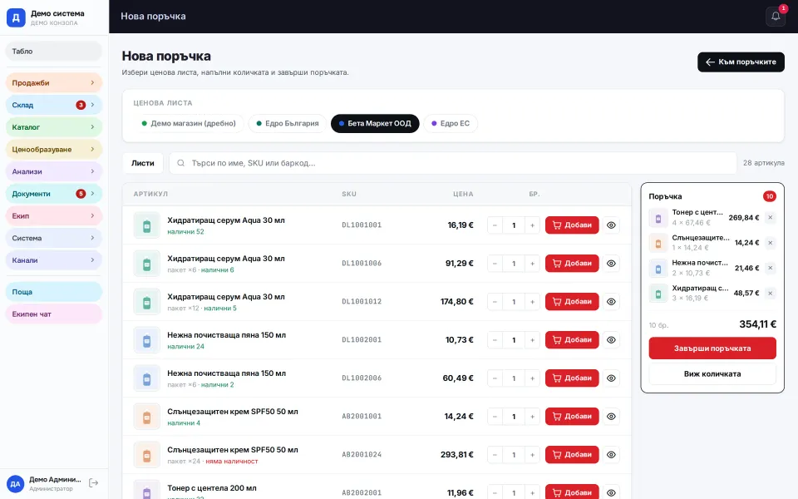The width and height of the screenshot is (798, 499).
Task: Select Едро България price list
Action: click(288, 123)
